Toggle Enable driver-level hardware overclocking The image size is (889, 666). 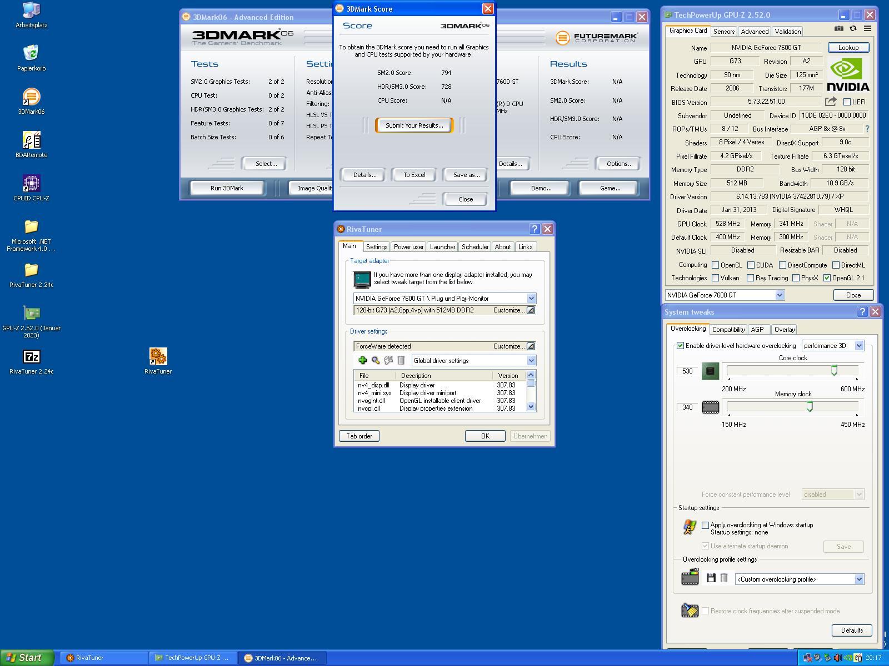click(x=680, y=345)
